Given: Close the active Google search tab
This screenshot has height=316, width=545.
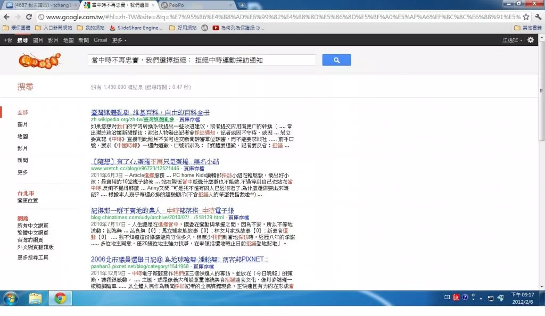Looking at the screenshot, I should pyautogui.click(x=153, y=5).
